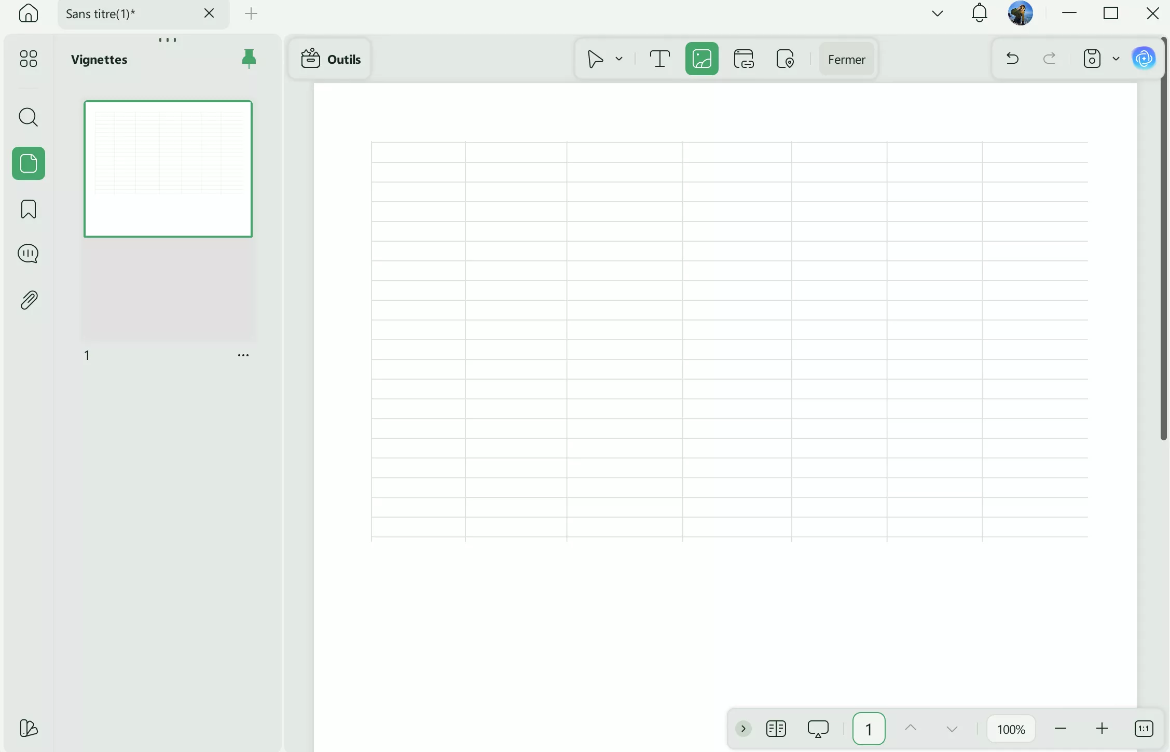Switch to two-page view mode
This screenshot has height=752, width=1170.
(776, 728)
